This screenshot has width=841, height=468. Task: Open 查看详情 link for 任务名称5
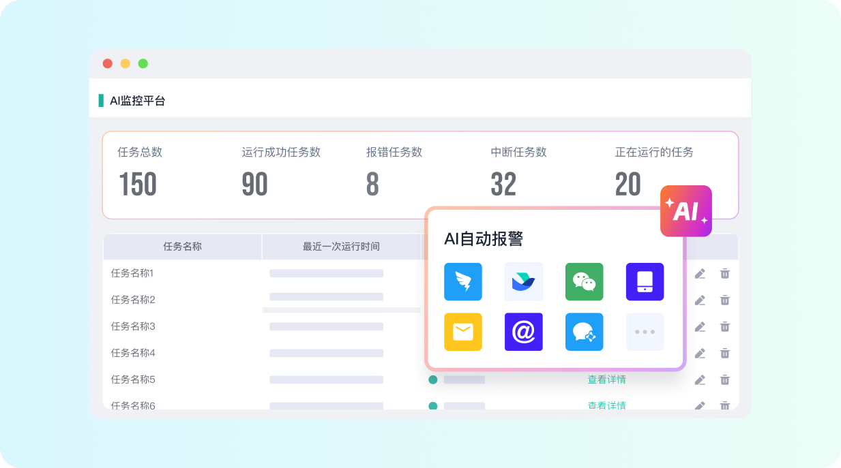click(607, 379)
